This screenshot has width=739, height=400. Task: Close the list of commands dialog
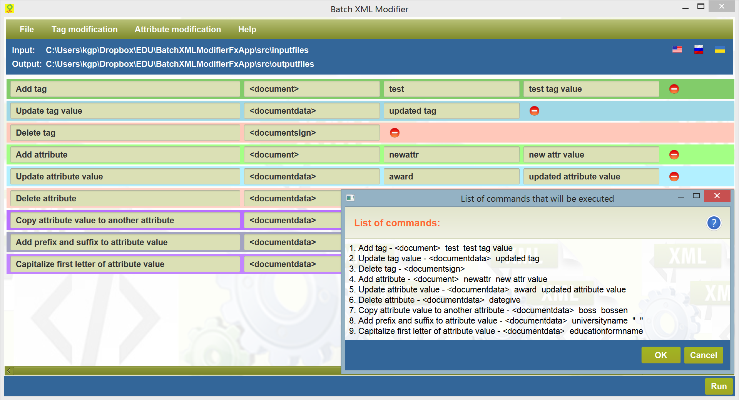(x=717, y=196)
